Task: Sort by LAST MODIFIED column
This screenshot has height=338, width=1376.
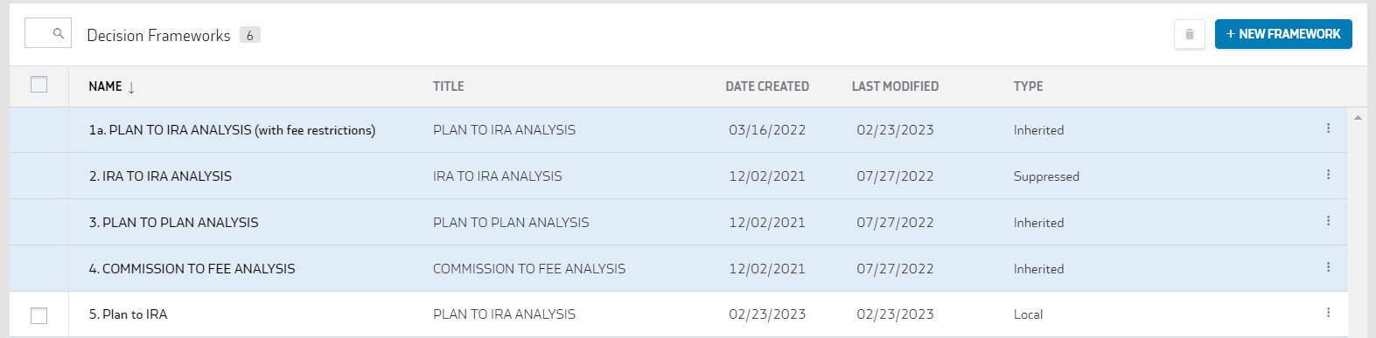Action: click(895, 86)
